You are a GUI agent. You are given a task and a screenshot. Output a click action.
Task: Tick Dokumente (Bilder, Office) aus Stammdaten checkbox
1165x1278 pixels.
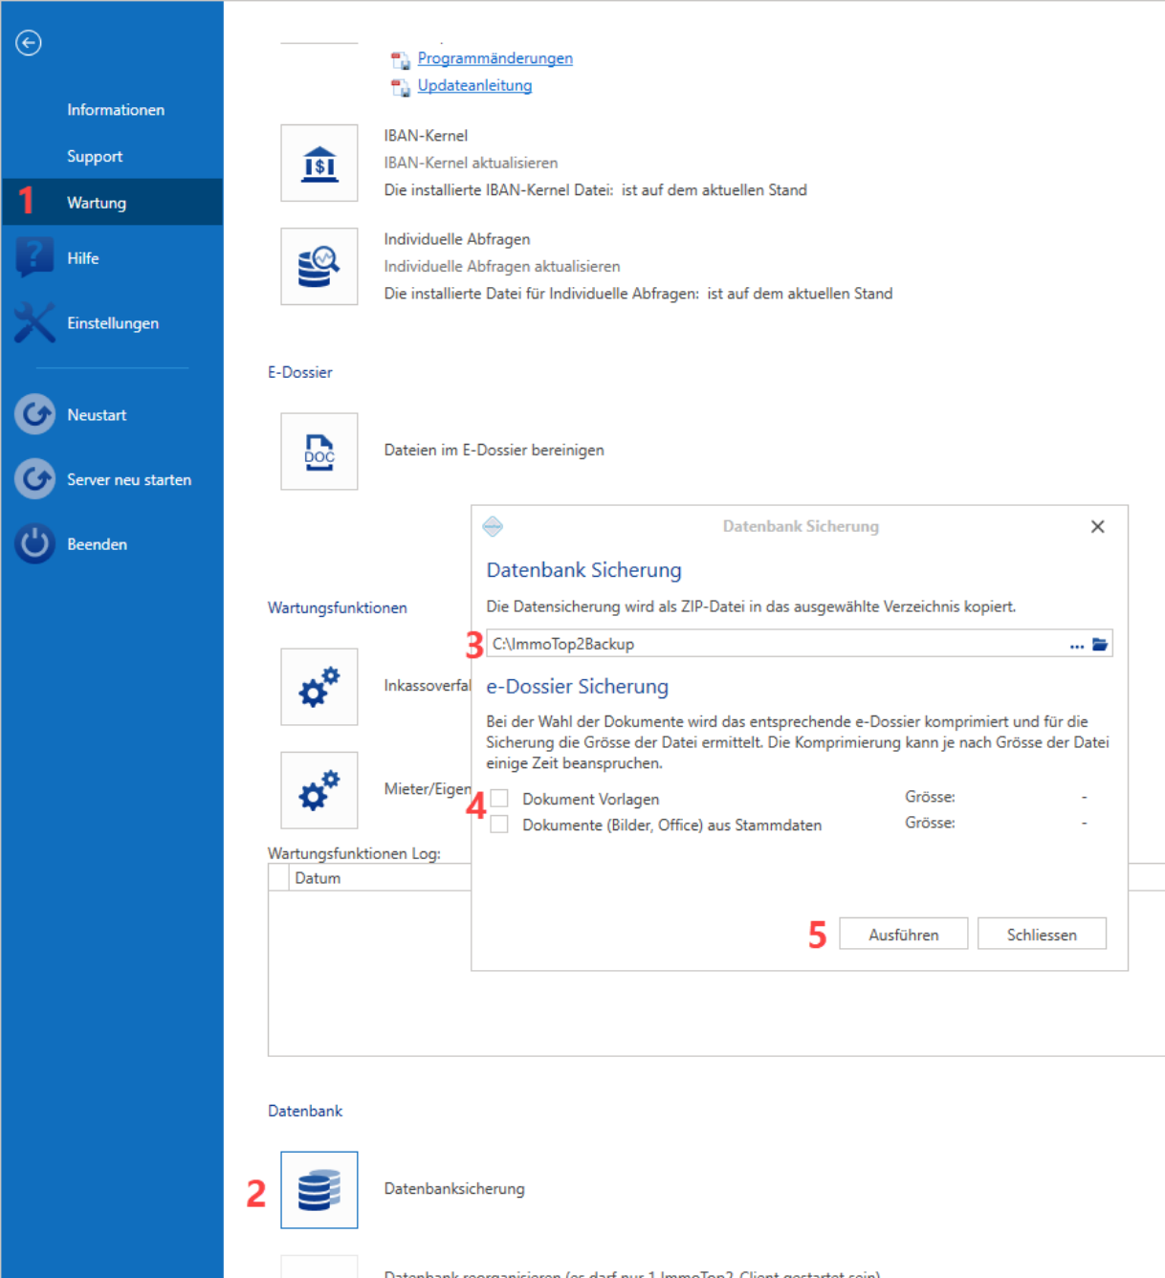coord(499,825)
